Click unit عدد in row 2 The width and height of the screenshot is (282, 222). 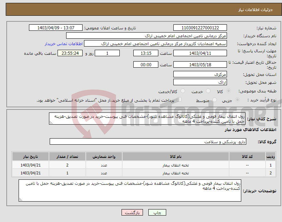pos(104,173)
